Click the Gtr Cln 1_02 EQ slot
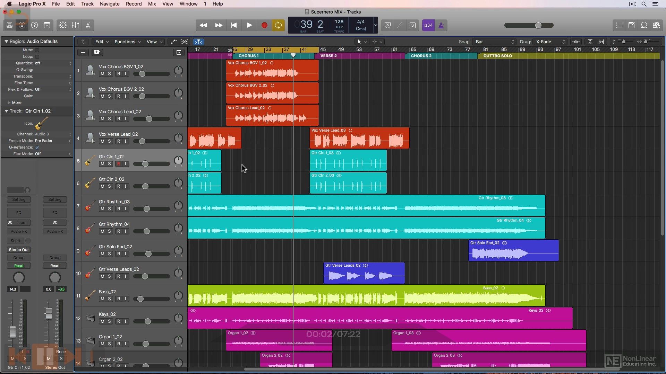 coord(19,213)
